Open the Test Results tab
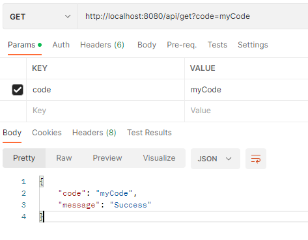Image resolution: width=308 pixels, height=240 pixels. (149, 133)
